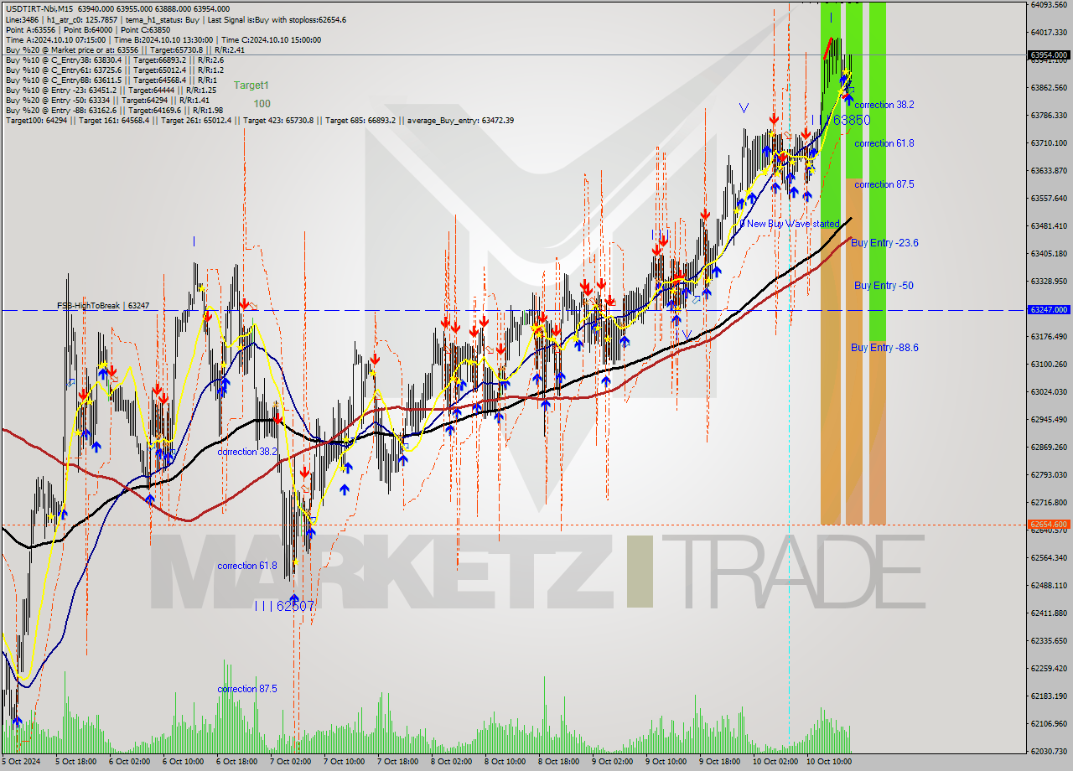This screenshot has width=1073, height=771.
Task: Click the '5 Oct 2024' date label
Action: (21, 763)
